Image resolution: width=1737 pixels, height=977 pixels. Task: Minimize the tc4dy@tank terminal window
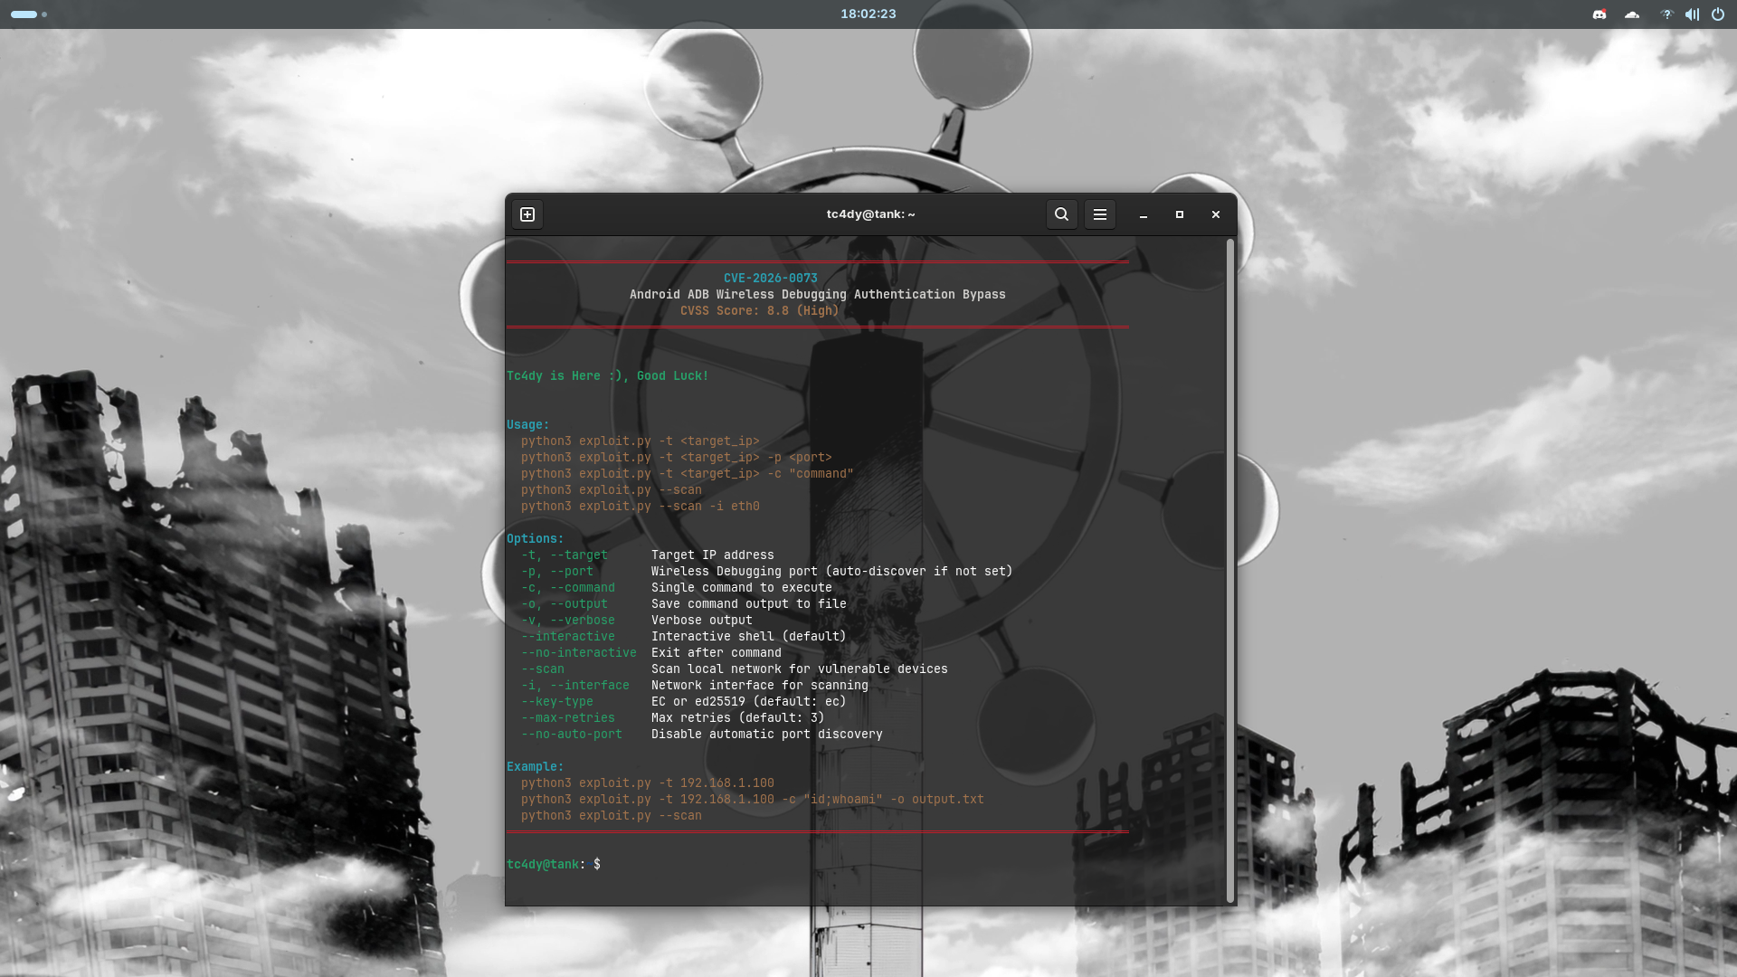(x=1144, y=214)
